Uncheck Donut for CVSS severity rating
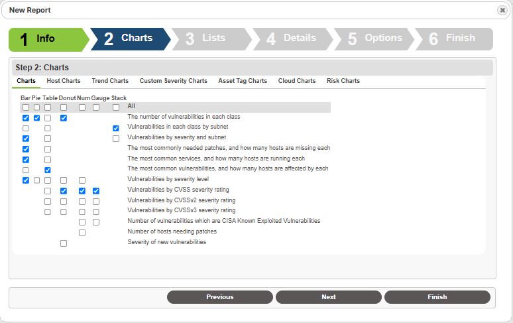Viewport: 513px width, 323px height. (64, 191)
